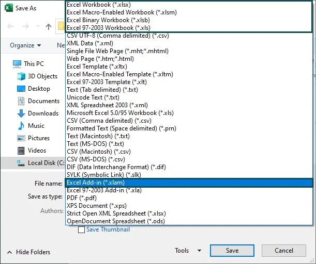Select Excel Macro-Enabled Template (*.xltm)

(x=189, y=74)
